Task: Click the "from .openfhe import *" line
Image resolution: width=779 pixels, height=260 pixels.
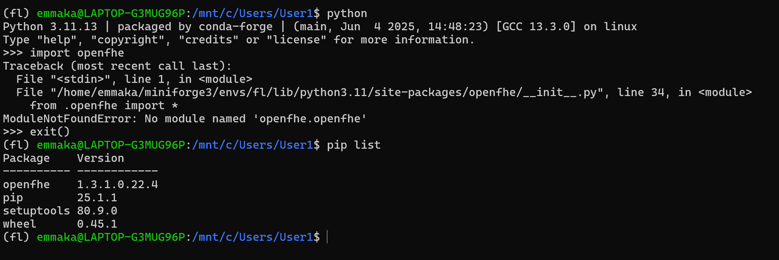Action: pyautogui.click(x=103, y=106)
